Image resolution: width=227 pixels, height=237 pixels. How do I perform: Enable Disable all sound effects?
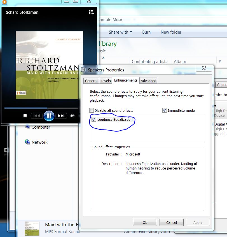tap(92, 110)
